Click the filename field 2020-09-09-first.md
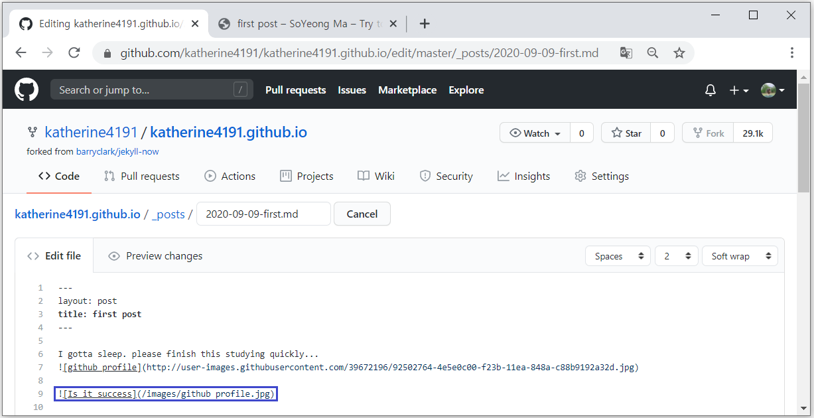The width and height of the screenshot is (814, 418). pos(263,214)
